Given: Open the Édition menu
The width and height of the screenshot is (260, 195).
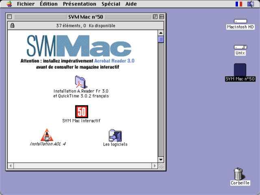Looking at the screenshot, I should [x=49, y=4].
